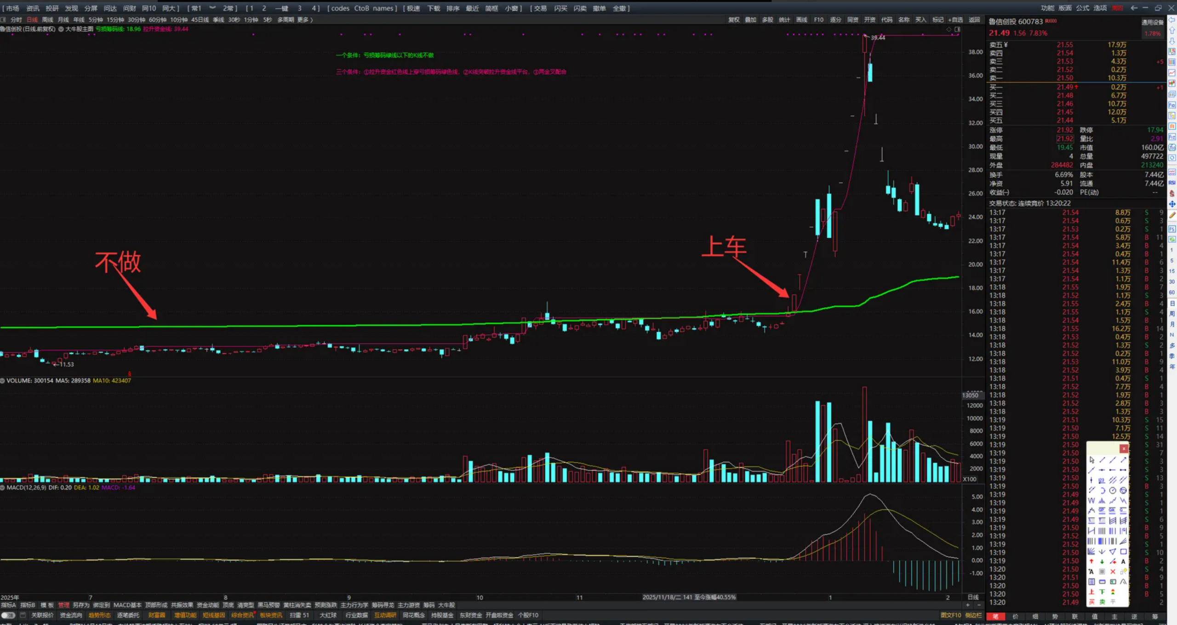Click the 画线 draw-line button
The width and height of the screenshot is (1177, 625).
pos(802,20)
